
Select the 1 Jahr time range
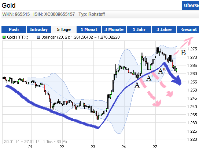pos(139,29)
